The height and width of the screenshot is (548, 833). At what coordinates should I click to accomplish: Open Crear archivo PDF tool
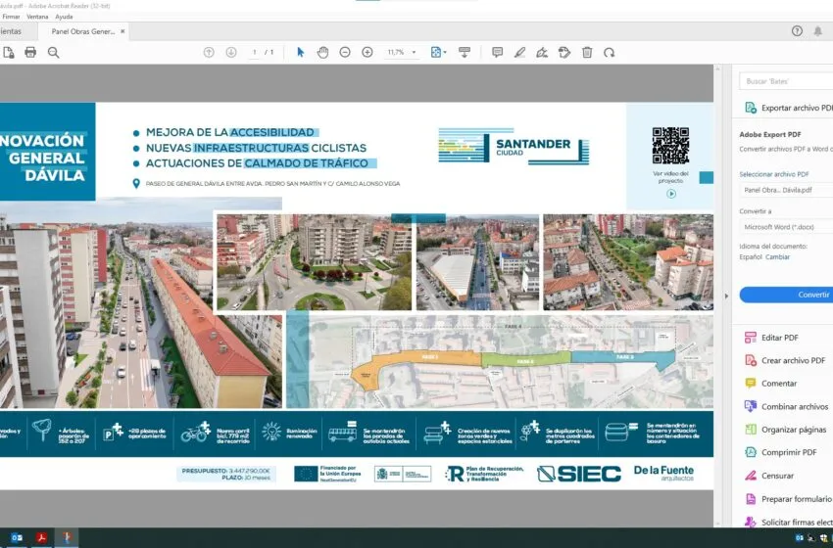click(x=793, y=360)
